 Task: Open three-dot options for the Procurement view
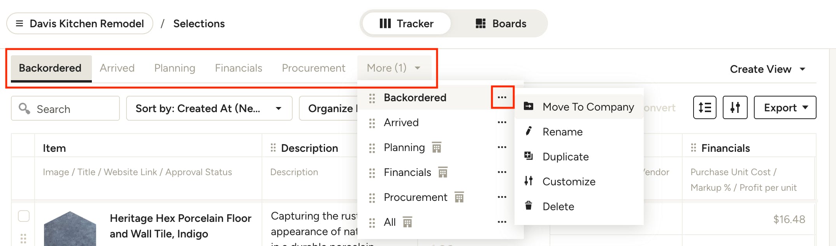click(x=502, y=197)
